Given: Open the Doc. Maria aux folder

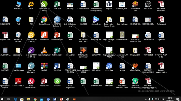Looking at the screenshot, I should click(122, 21).
